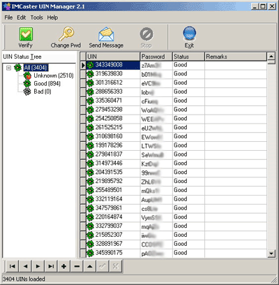Click the Password column header
The height and width of the screenshot is (285, 279).
(x=156, y=57)
